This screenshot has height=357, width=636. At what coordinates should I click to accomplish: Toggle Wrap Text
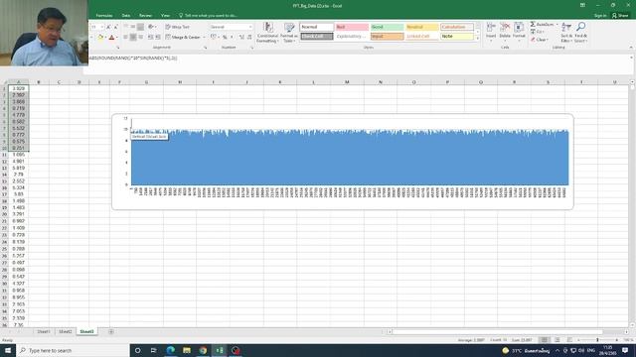(x=178, y=27)
